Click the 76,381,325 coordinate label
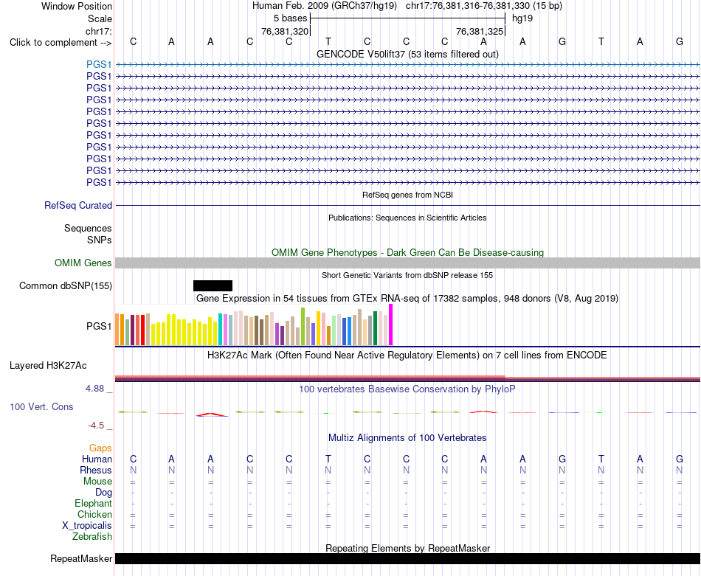 pyautogui.click(x=480, y=31)
